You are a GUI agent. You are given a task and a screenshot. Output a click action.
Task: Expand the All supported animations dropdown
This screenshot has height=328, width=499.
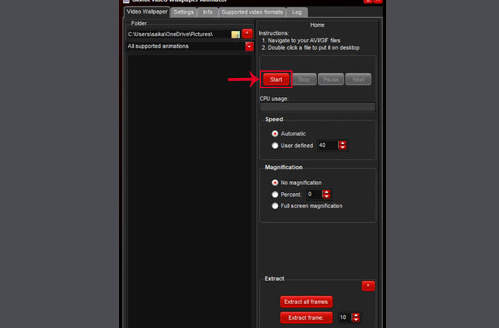coord(249,46)
